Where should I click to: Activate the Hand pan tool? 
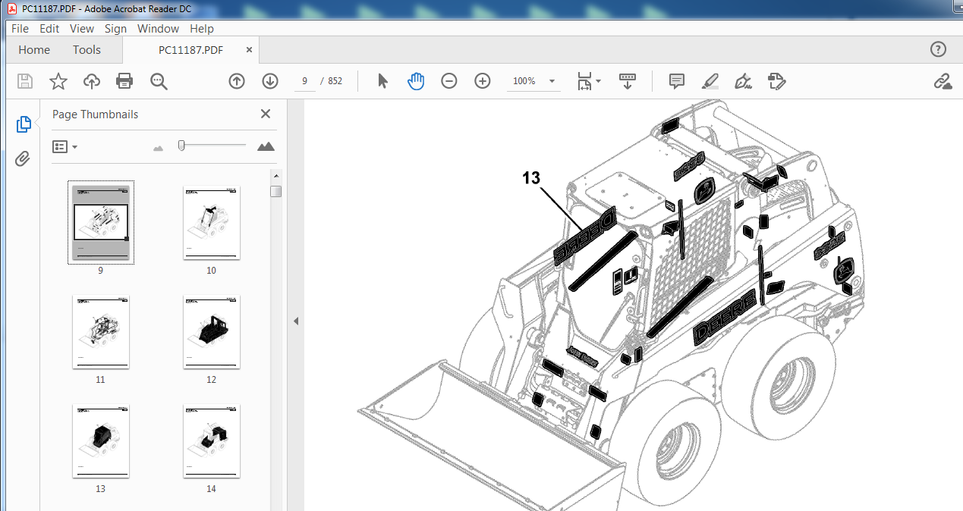click(416, 81)
